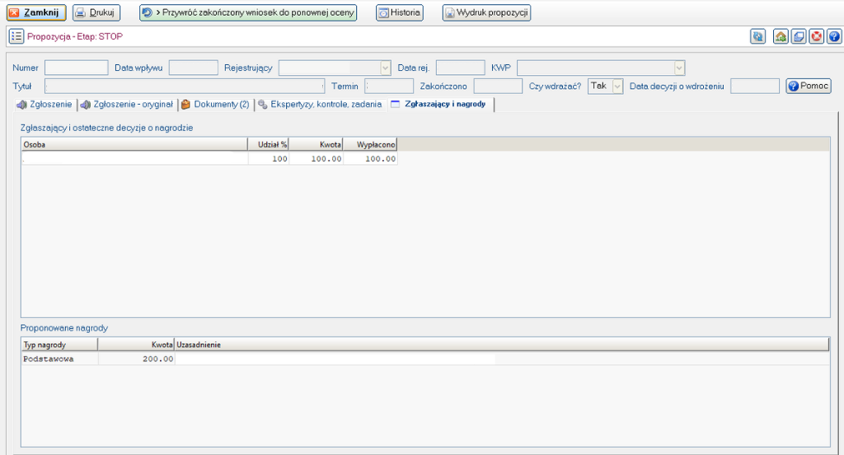Click the stacked windows icon
The height and width of the screenshot is (455, 844).
point(798,36)
